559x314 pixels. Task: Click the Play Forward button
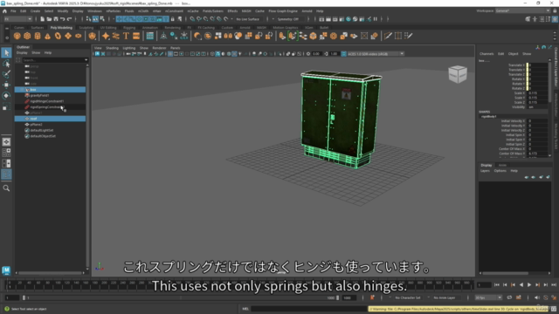529,285
